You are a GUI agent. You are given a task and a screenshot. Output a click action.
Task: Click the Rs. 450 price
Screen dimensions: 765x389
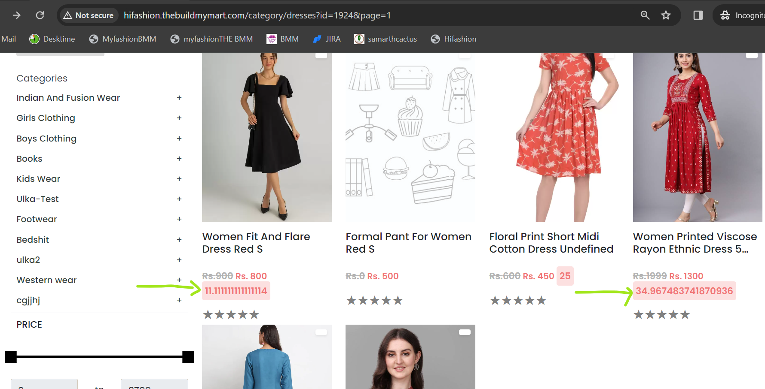(539, 276)
